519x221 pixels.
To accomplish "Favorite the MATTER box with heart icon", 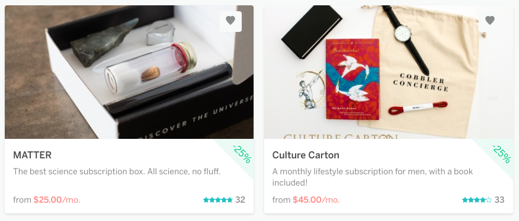I will point(230,21).
